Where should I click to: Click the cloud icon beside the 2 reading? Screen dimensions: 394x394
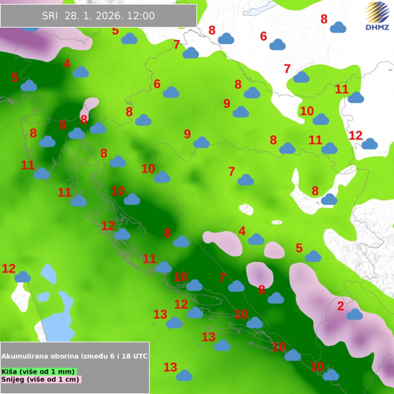[x=354, y=314]
